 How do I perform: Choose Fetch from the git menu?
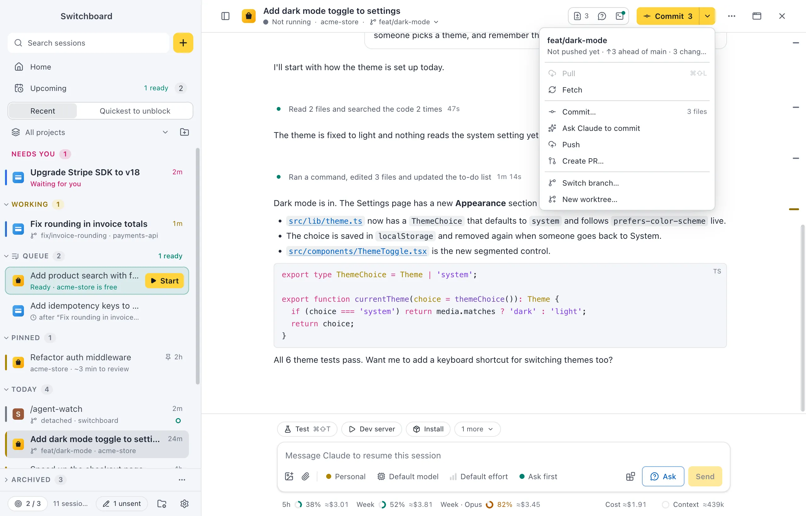tap(627, 90)
